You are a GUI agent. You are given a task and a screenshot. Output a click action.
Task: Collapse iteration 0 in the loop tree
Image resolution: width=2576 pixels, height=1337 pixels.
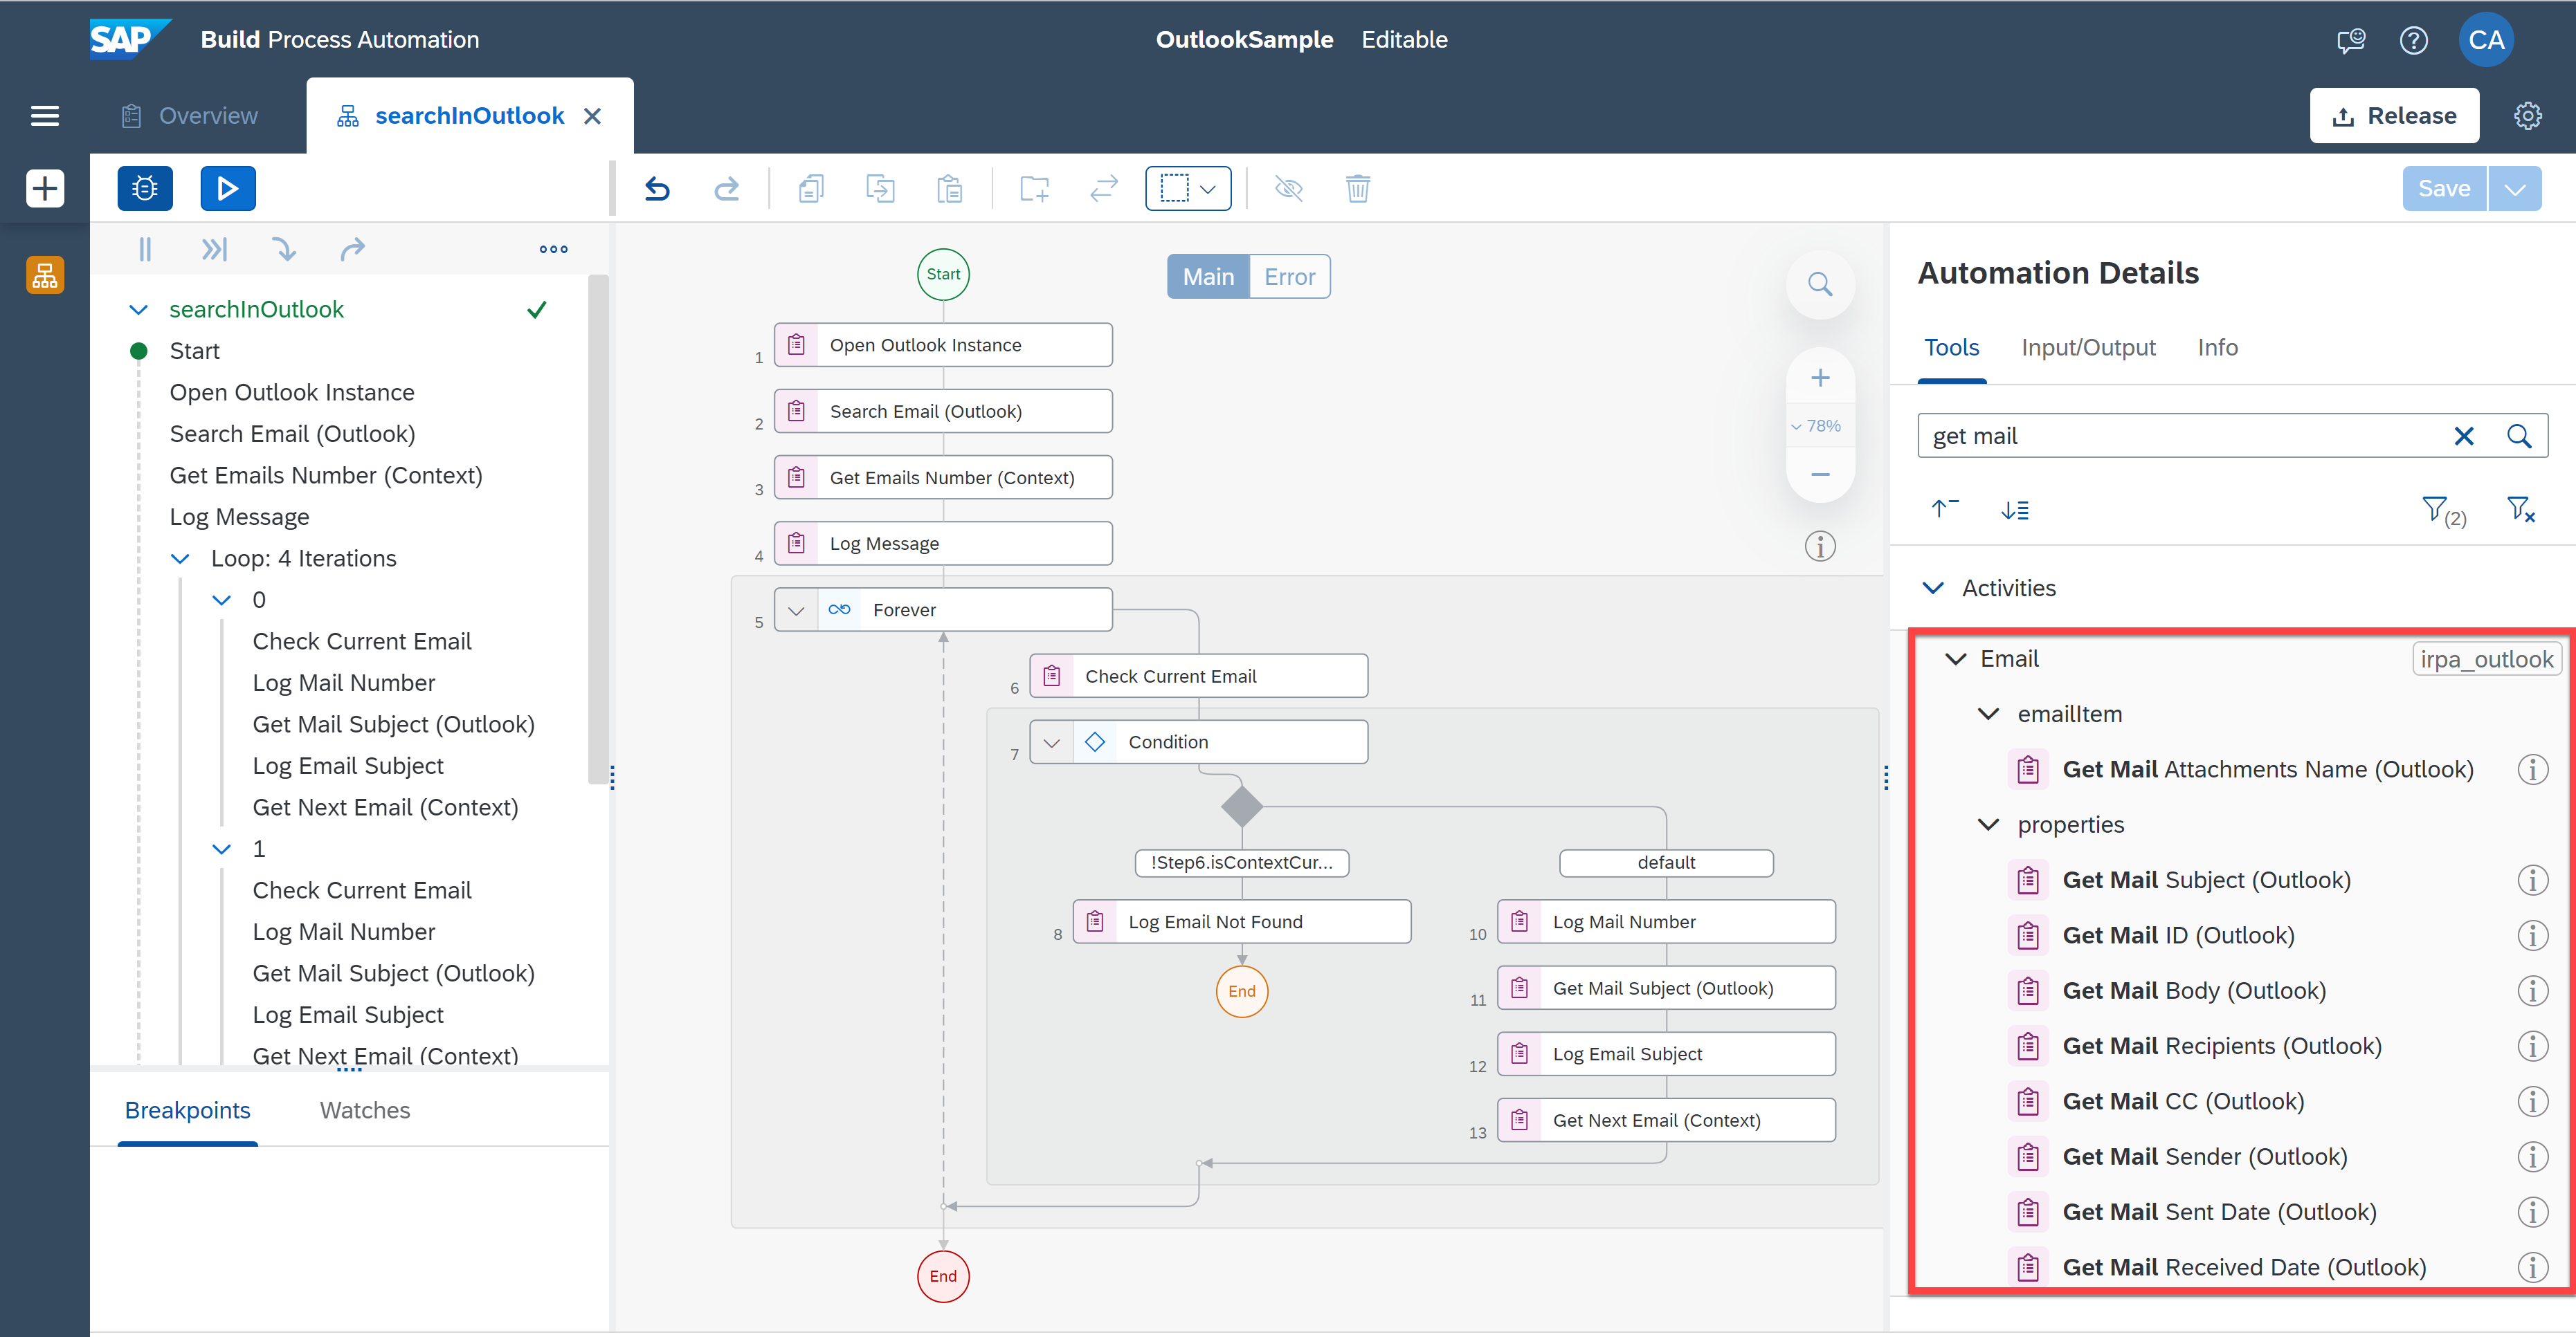[222, 600]
